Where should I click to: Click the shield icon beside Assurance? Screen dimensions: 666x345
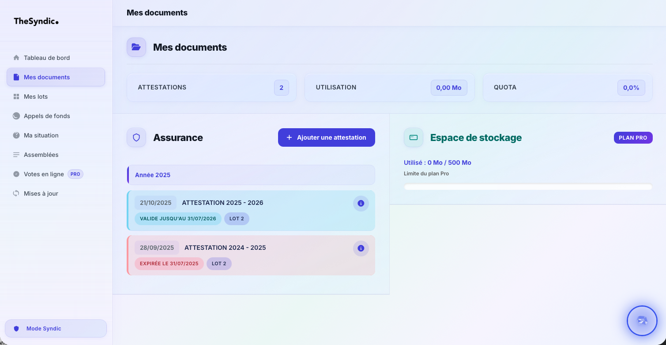tap(136, 137)
